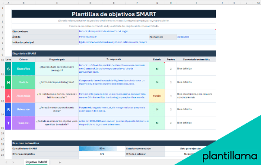The image size is (261, 165).
Task: Click the 90% Cumplimiento SMART progress bar
Action: 102,148
